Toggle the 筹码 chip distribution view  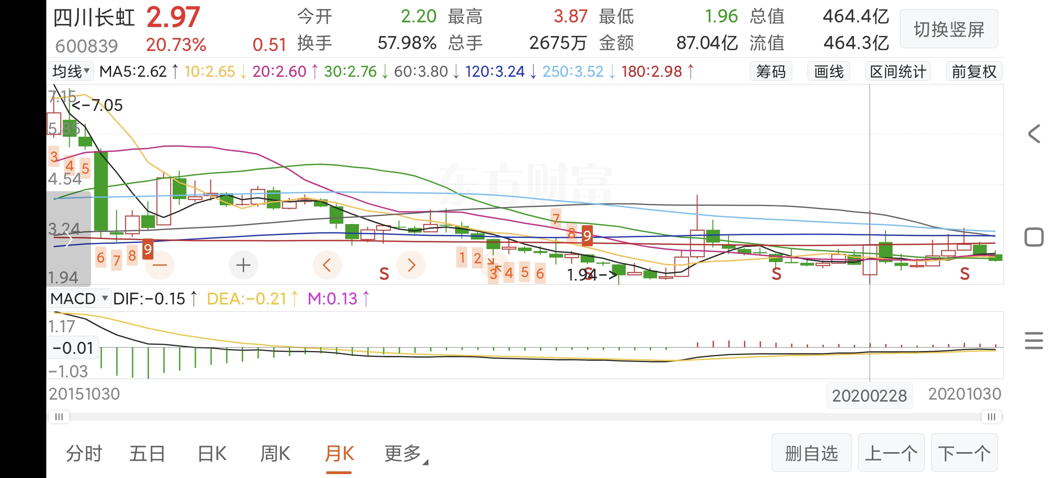click(771, 72)
